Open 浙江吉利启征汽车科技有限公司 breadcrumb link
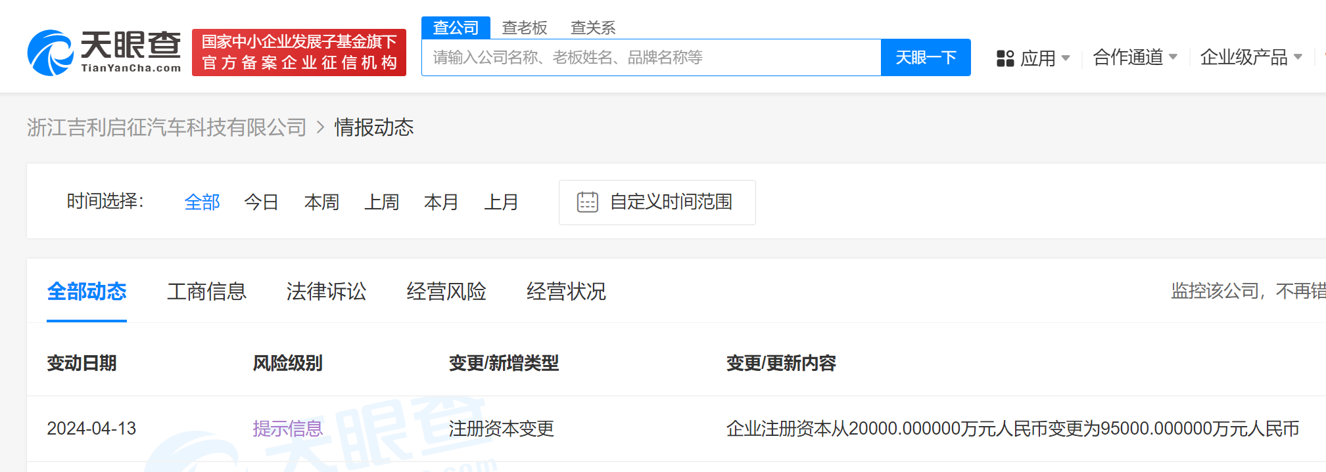The height and width of the screenshot is (472, 1326). 167,127
